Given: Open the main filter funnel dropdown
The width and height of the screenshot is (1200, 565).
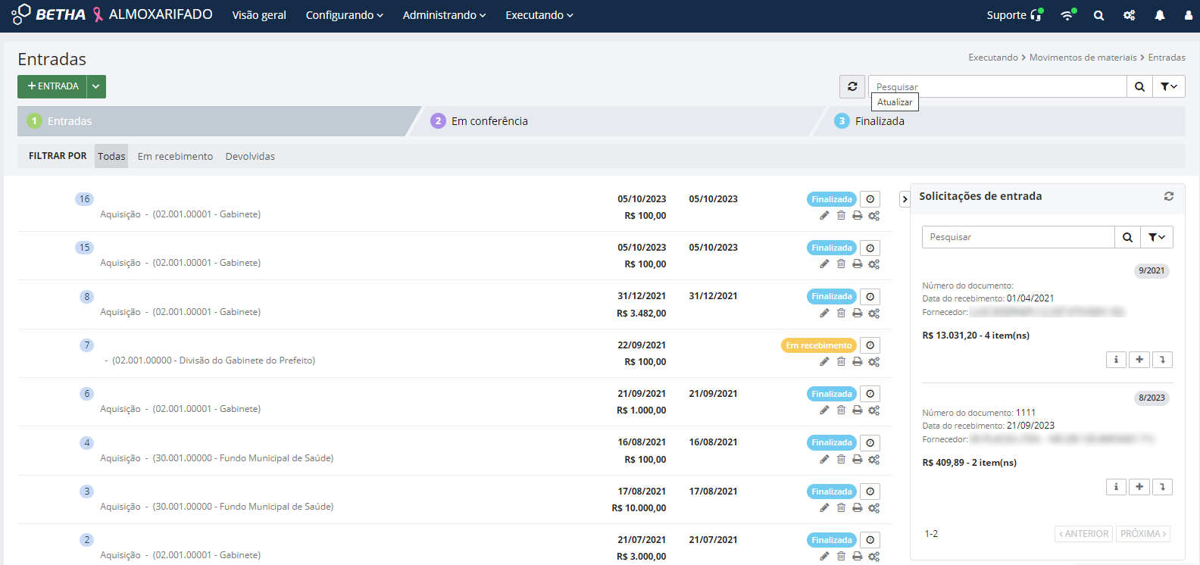Looking at the screenshot, I should click(x=1169, y=86).
